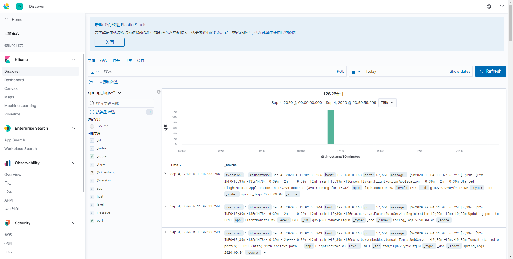
Task: Click the app field type icon
Action: click(92, 189)
